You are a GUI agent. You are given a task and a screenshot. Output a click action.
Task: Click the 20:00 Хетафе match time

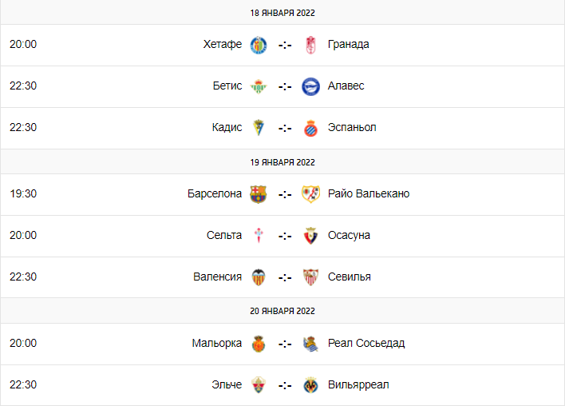(23, 45)
